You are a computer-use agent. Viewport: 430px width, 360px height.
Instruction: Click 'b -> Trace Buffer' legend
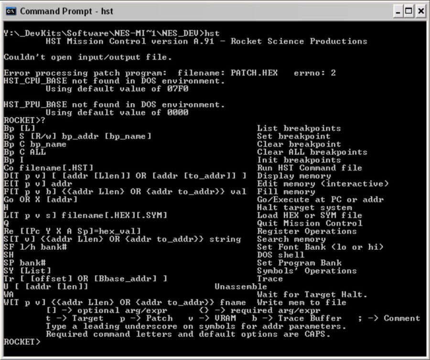296,318
